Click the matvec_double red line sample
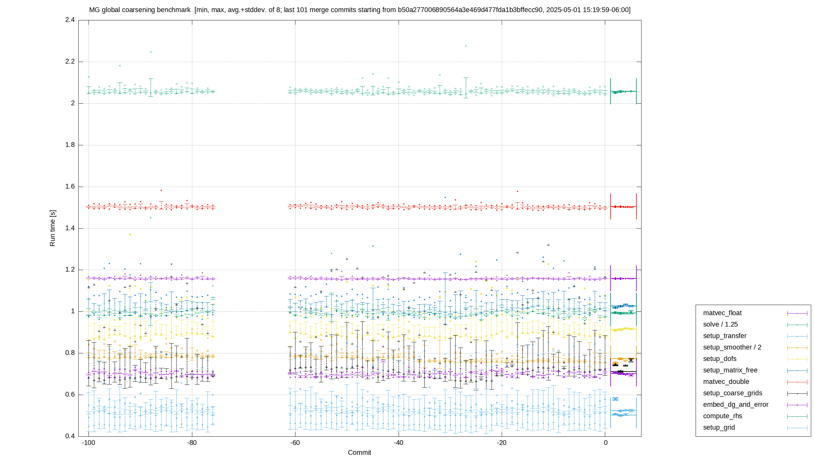 pyautogui.click(x=797, y=382)
